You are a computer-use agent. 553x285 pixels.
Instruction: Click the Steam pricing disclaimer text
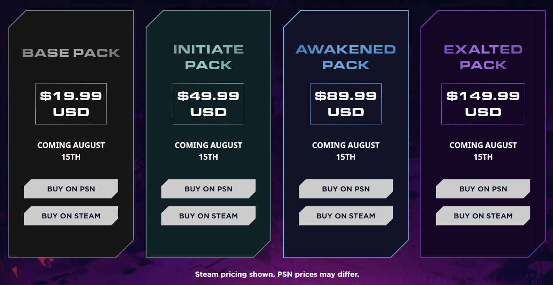pyautogui.click(x=277, y=275)
